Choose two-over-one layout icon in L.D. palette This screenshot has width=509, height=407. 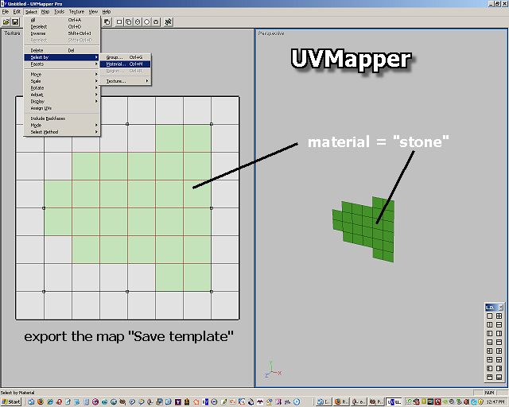[490, 359]
